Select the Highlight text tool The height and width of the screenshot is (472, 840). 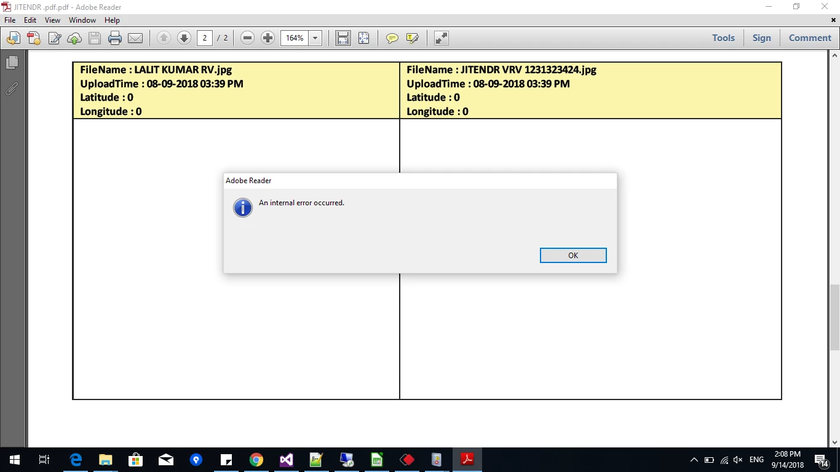(x=412, y=38)
